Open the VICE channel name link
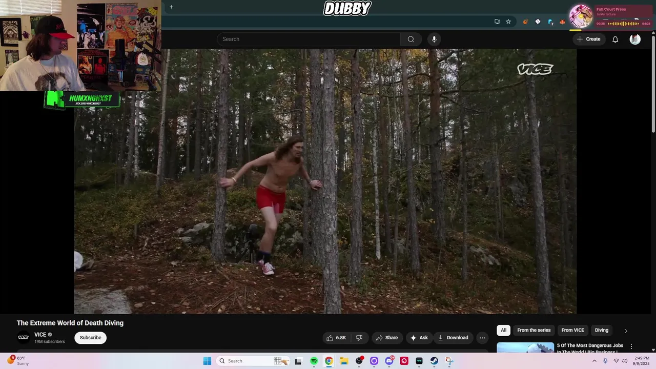656x369 pixels. 40,335
